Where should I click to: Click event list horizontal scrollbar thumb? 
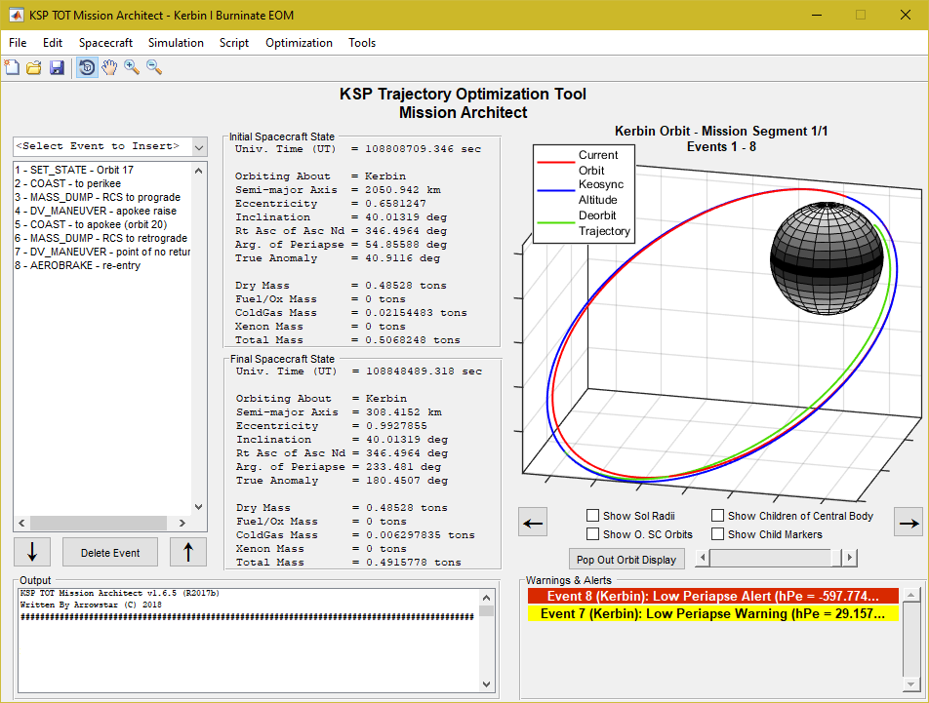(x=99, y=524)
